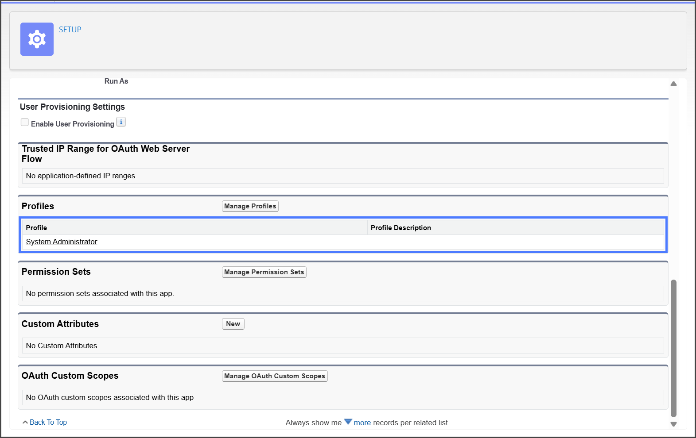Click the scrollbar up arrow

(x=673, y=84)
